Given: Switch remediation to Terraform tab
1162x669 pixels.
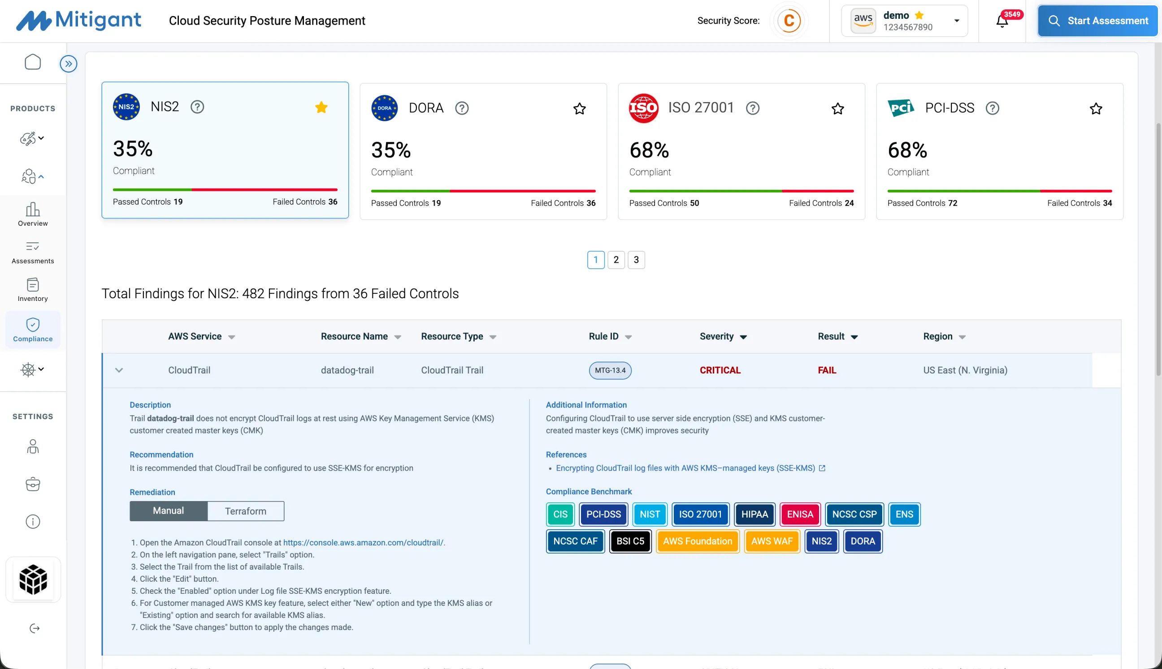Looking at the screenshot, I should pyautogui.click(x=246, y=511).
